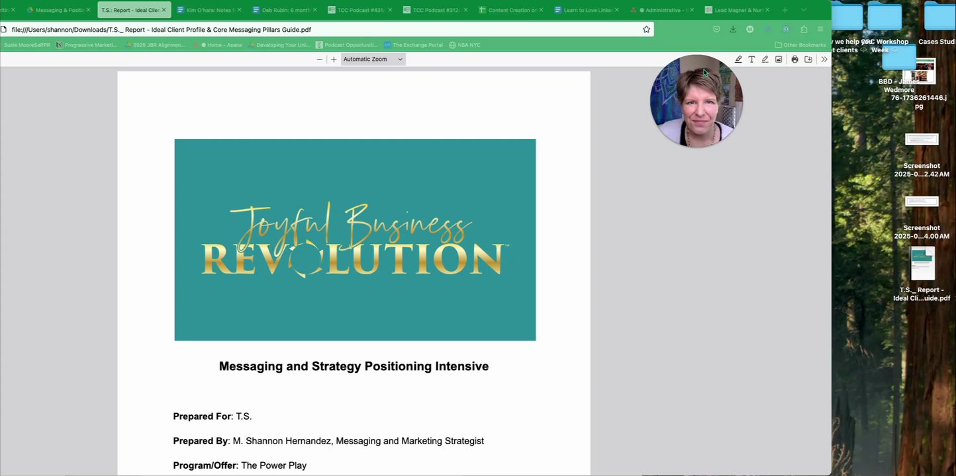Zoom in the PDF with plus button
The height and width of the screenshot is (476, 956).
tap(334, 59)
